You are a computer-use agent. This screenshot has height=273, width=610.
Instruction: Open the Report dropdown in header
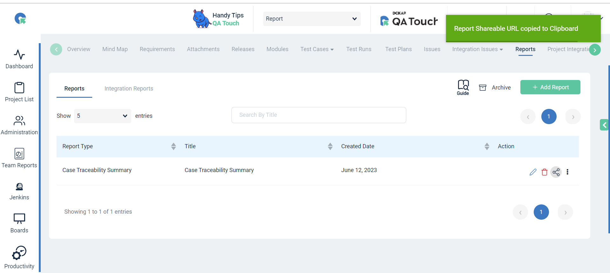(x=312, y=19)
